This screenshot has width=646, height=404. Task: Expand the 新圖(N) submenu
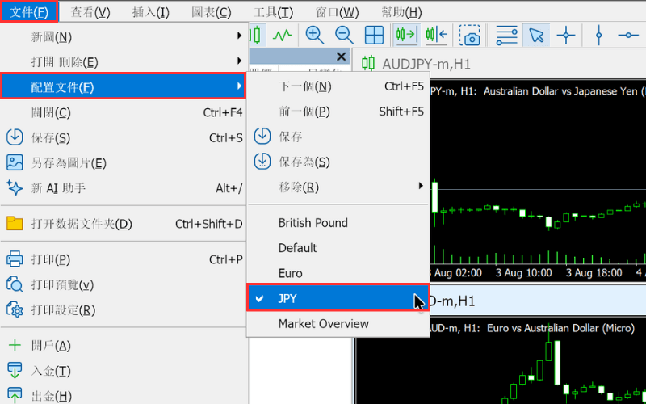(x=124, y=37)
